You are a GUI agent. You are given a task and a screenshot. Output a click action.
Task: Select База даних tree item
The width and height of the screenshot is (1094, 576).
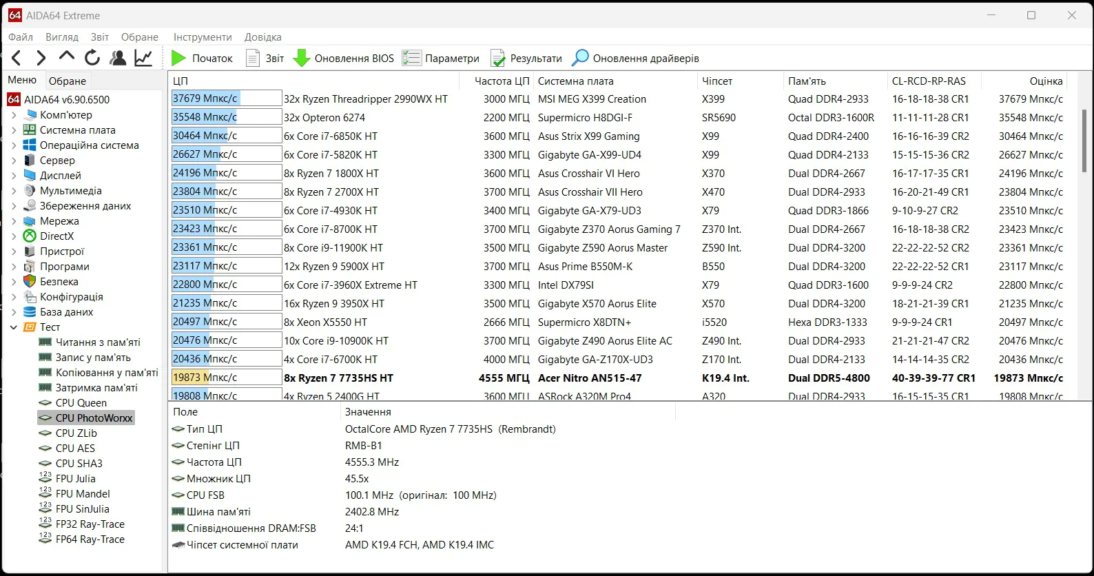tap(59, 312)
